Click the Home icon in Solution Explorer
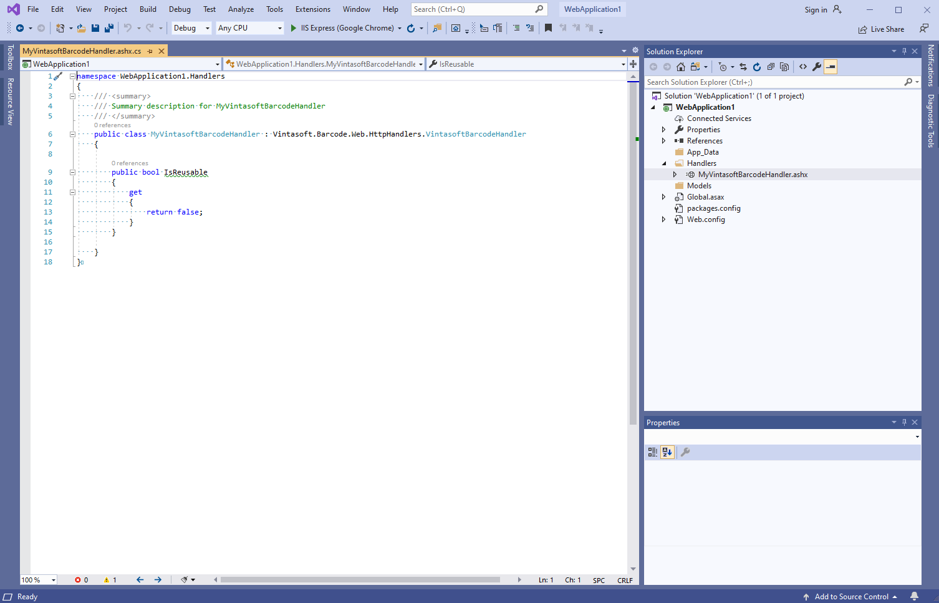The image size is (939, 603). [x=681, y=67]
